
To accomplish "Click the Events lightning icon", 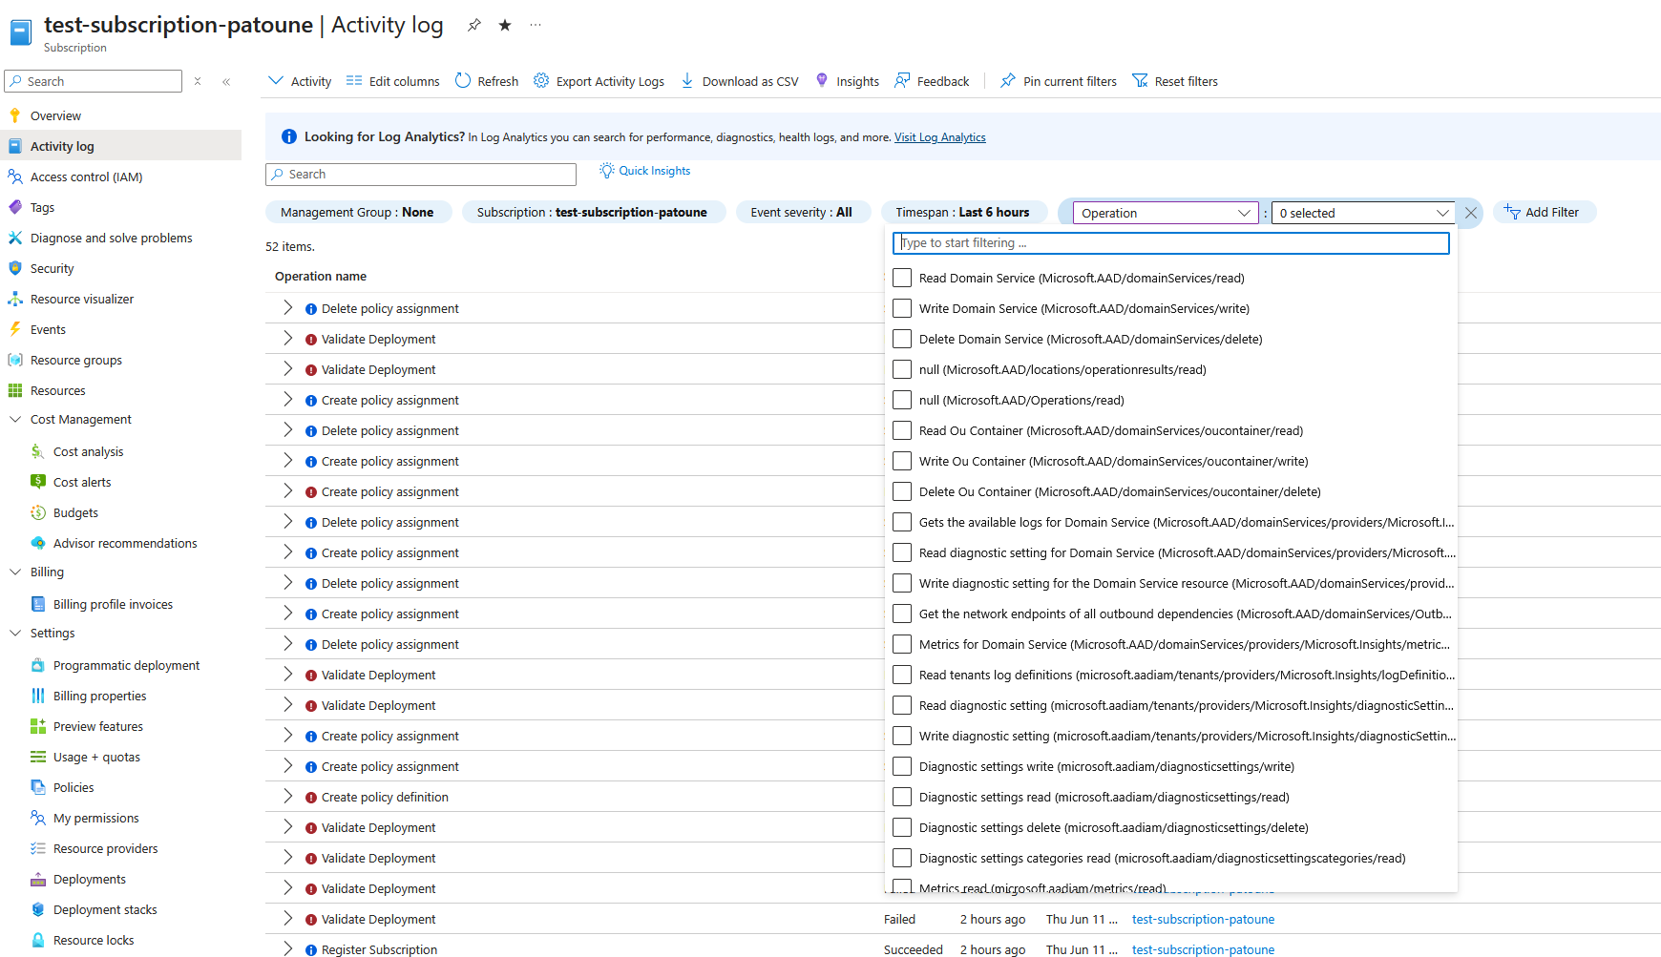I will (15, 329).
